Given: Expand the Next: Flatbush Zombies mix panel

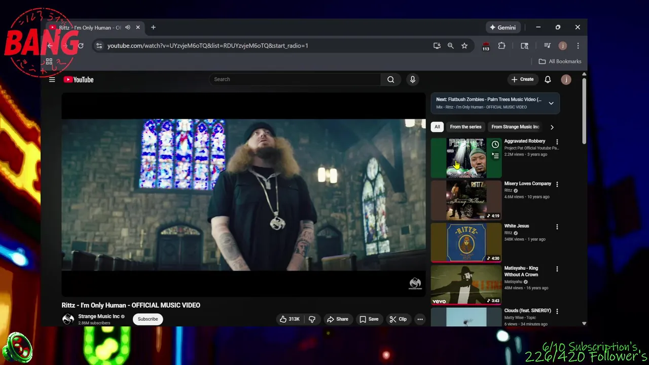Looking at the screenshot, I should point(551,103).
